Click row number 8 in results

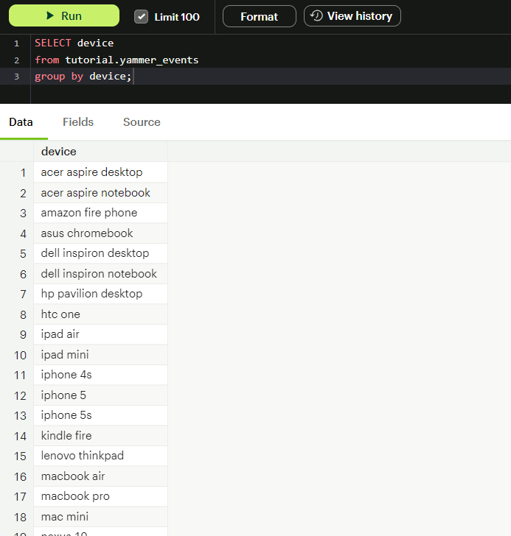pyautogui.click(x=23, y=314)
